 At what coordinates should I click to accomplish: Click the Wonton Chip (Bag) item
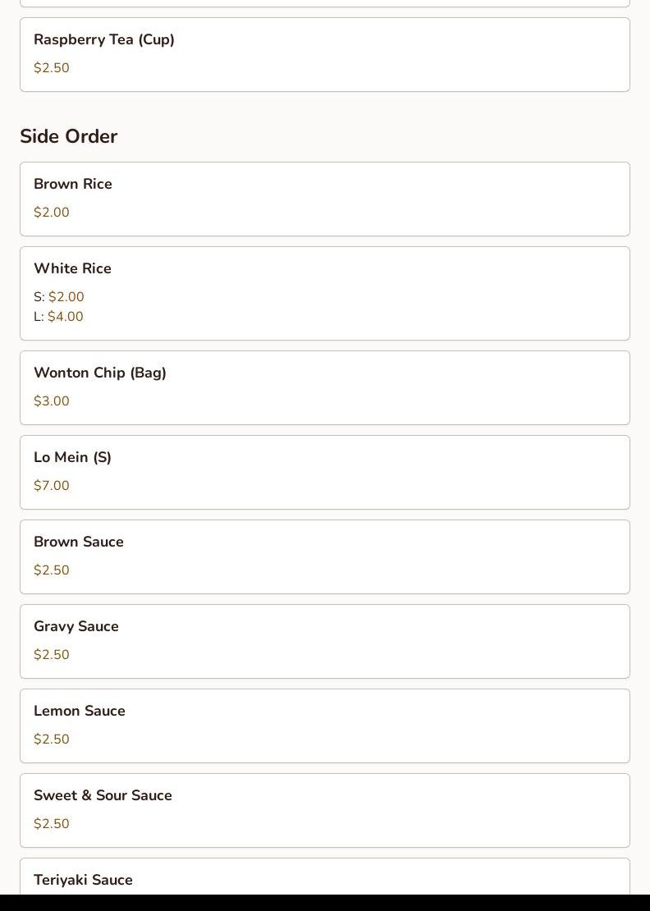click(325, 387)
